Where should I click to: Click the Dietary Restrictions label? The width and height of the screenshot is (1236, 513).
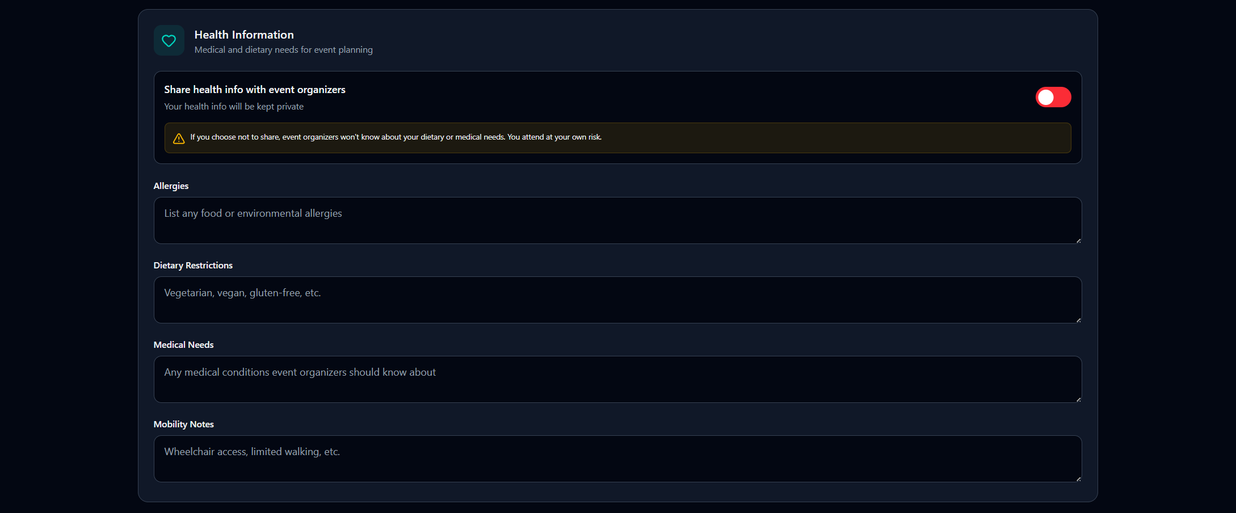click(193, 266)
